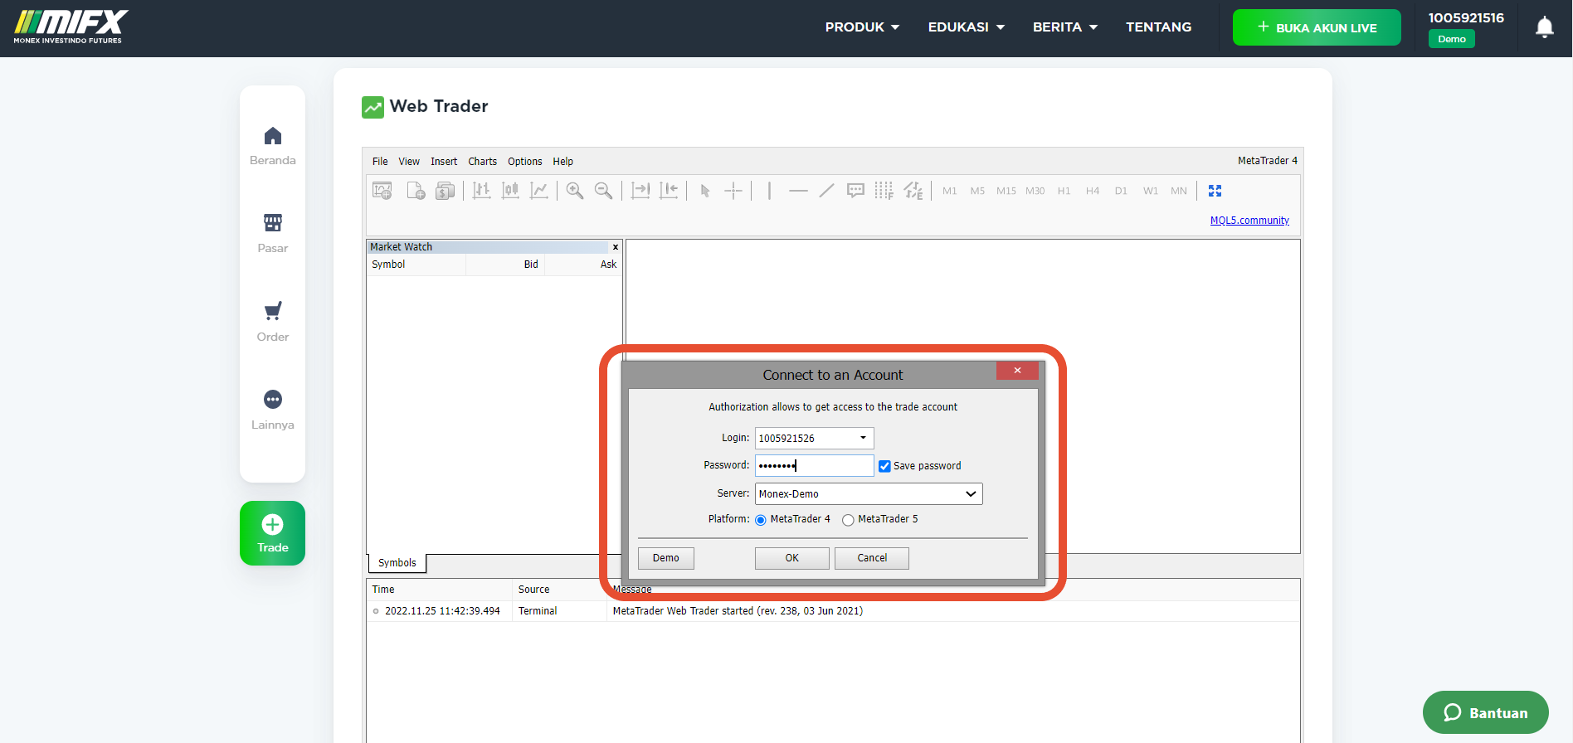Click OK in Connect dialog
Viewport: 1573px width, 743px height.
coord(792,558)
